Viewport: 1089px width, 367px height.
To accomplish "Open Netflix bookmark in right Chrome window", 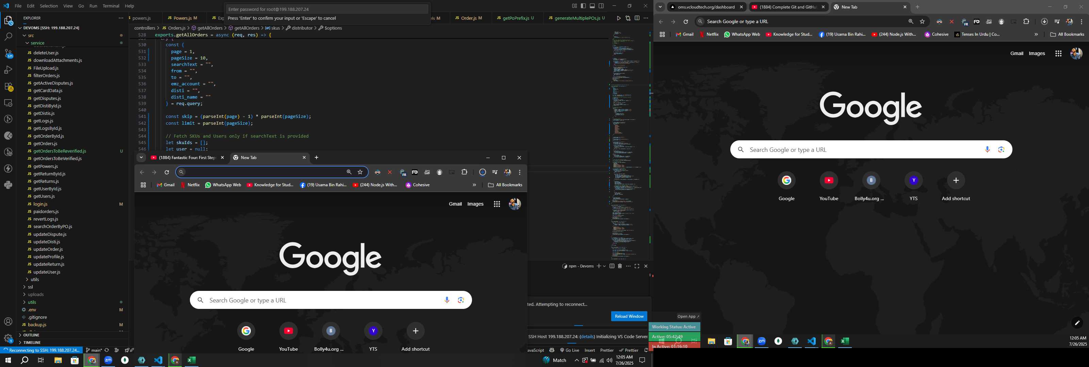I will click(x=709, y=35).
